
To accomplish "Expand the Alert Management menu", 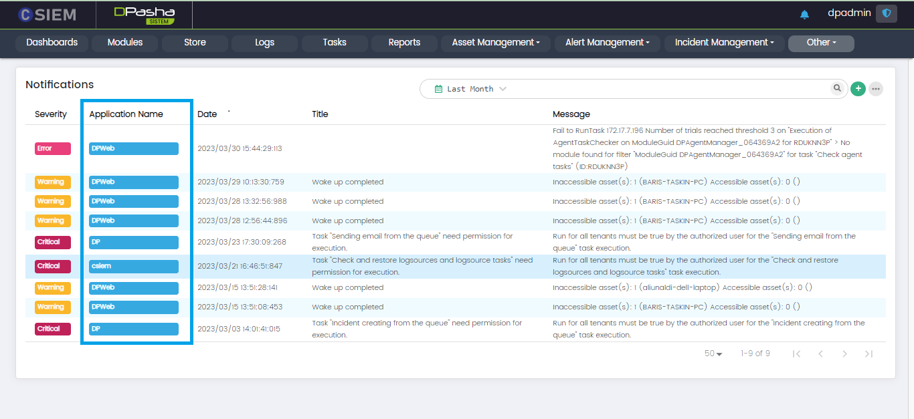I will (608, 43).
